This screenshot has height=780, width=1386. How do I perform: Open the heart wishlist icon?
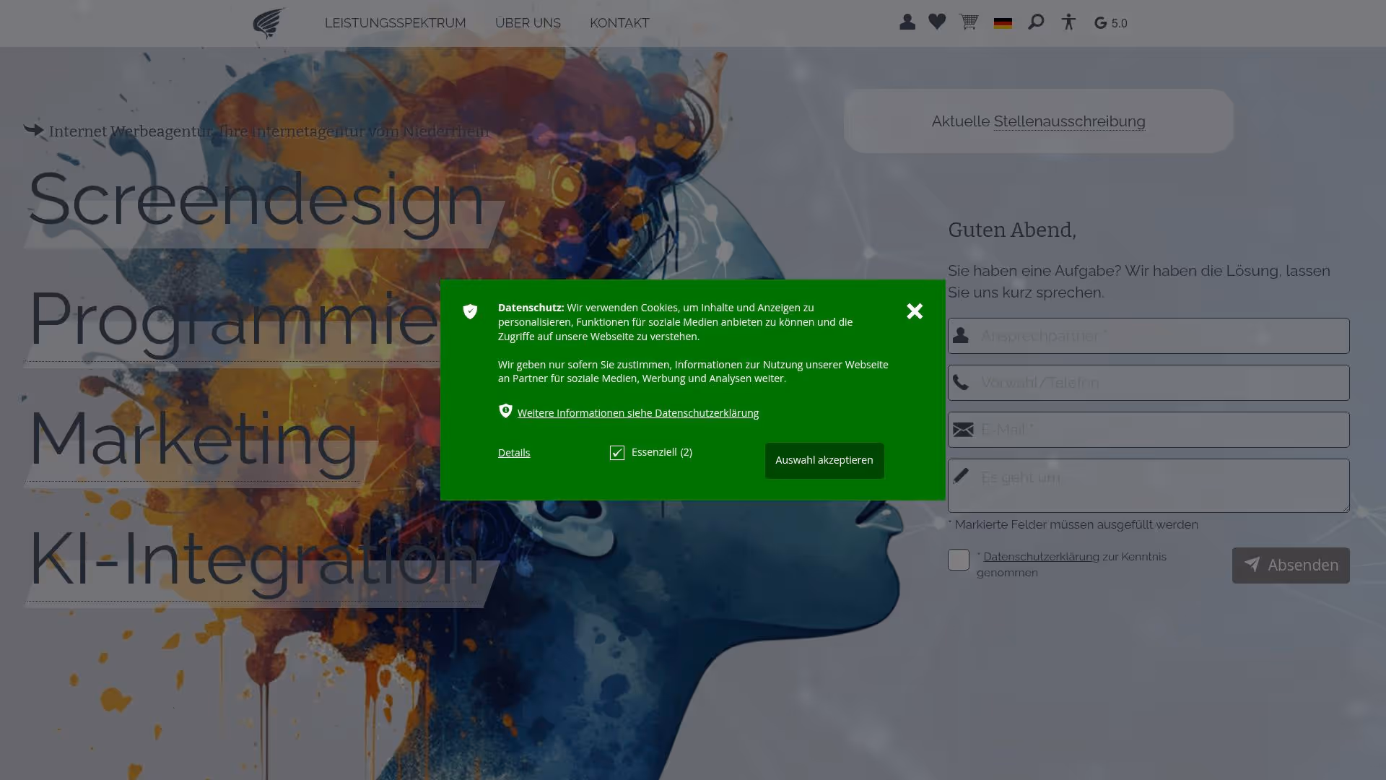coord(937,22)
